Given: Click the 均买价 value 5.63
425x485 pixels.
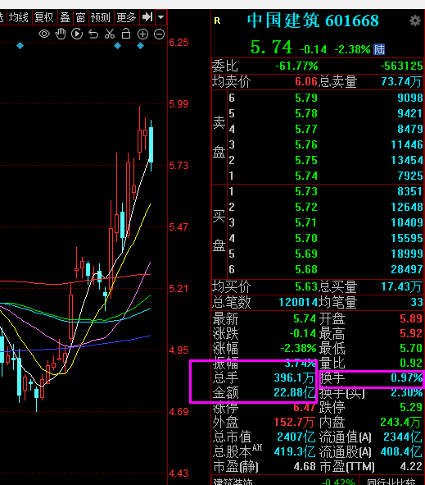Looking at the screenshot, I should [306, 287].
